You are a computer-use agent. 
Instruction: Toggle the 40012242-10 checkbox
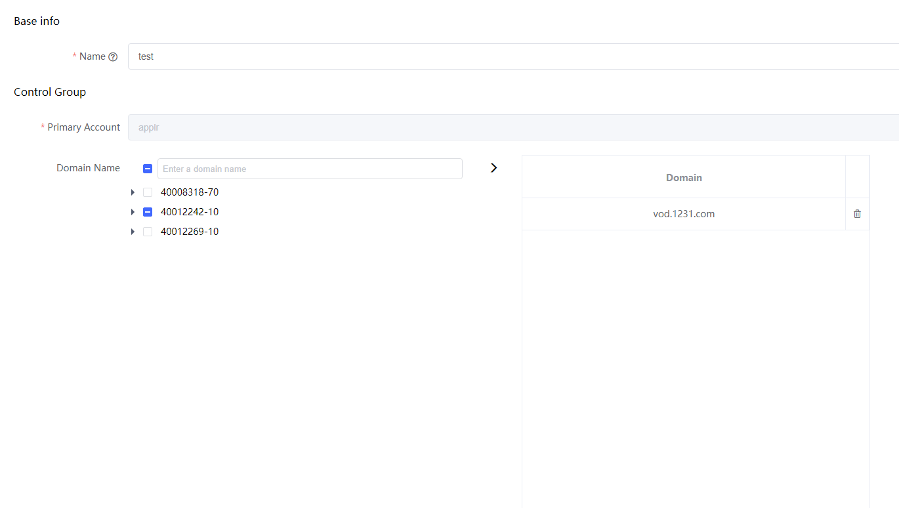pos(148,212)
